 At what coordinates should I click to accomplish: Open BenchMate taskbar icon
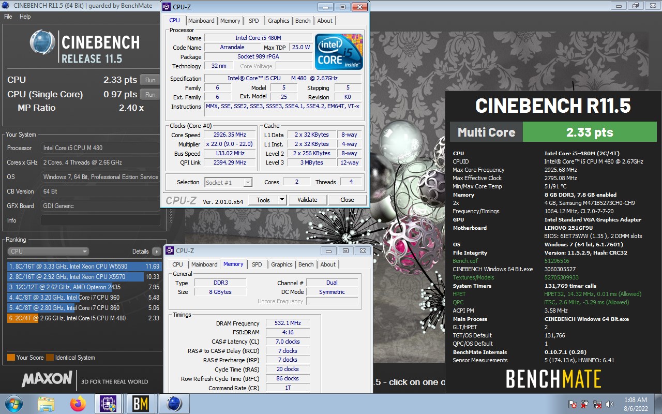click(x=141, y=404)
